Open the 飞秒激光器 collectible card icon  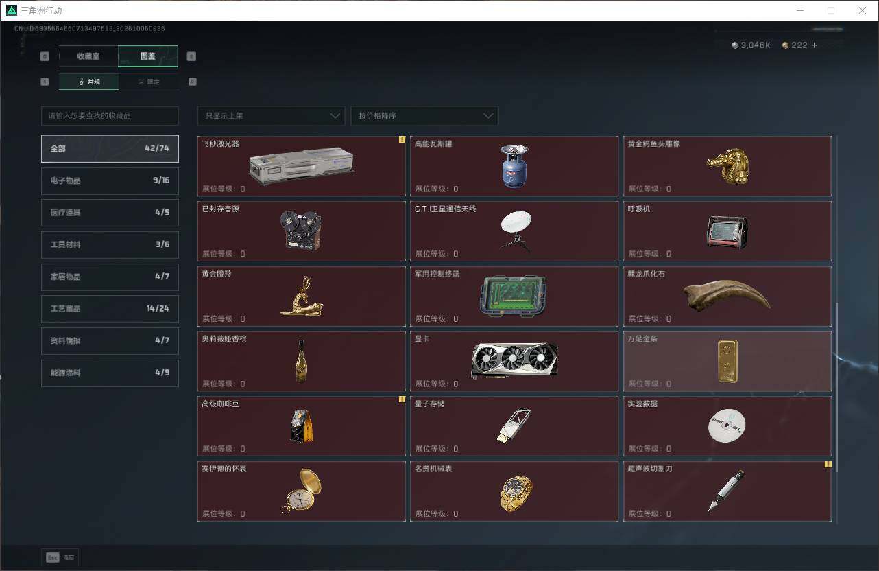click(x=302, y=167)
